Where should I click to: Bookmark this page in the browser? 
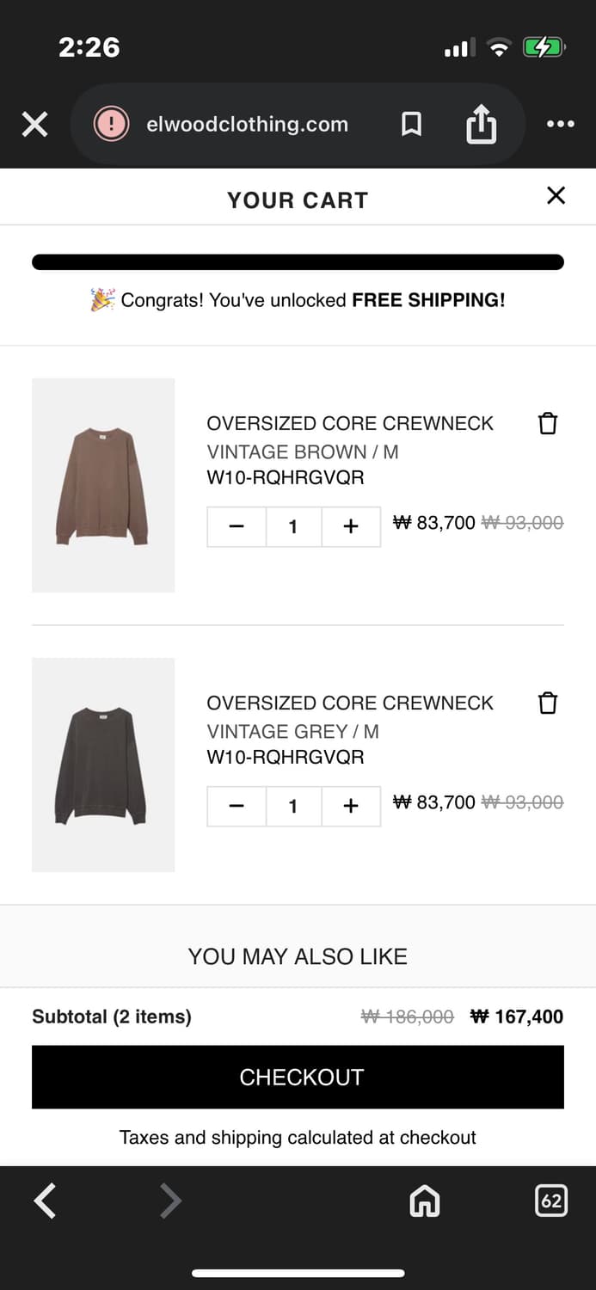[x=412, y=125]
